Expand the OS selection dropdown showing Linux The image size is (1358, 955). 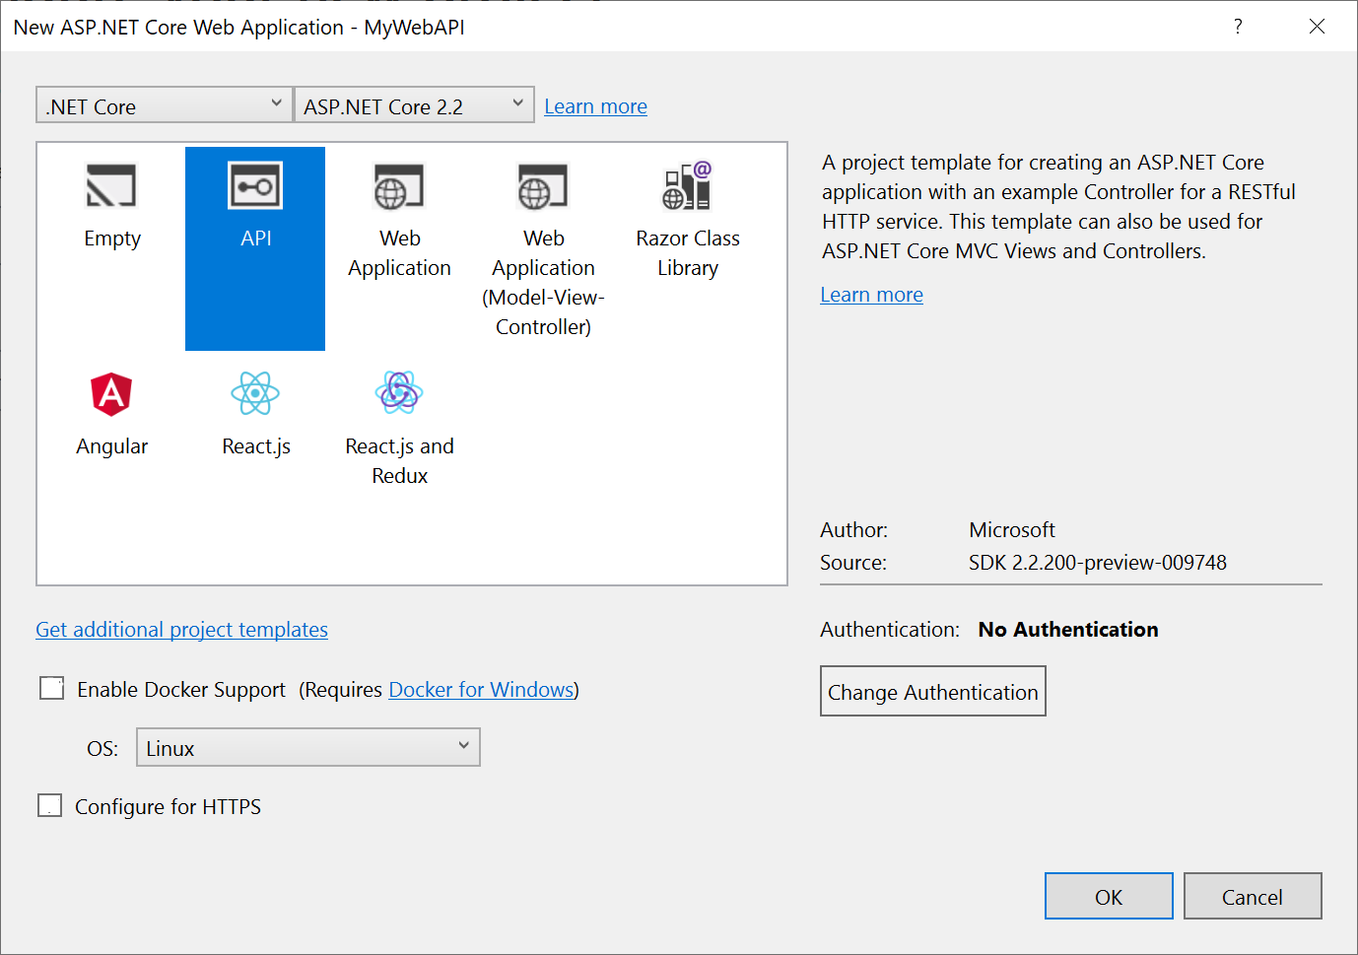(x=307, y=747)
